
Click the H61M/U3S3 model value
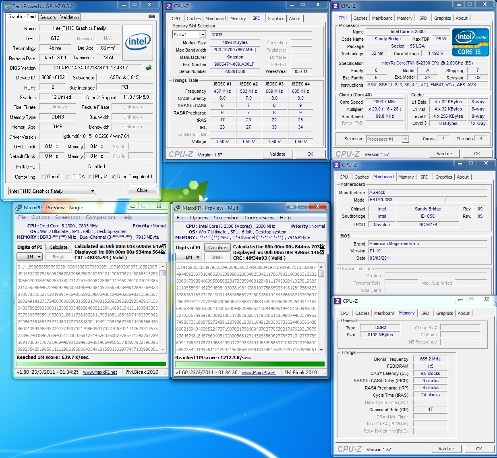406,200
